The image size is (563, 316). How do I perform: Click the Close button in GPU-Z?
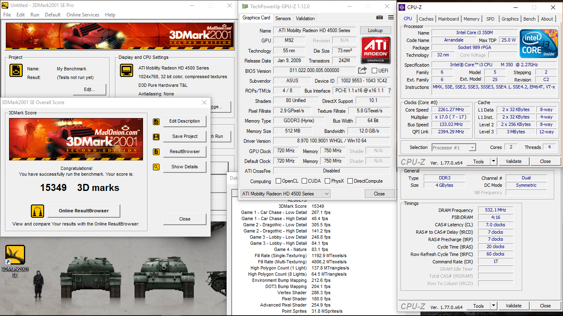coord(379,194)
